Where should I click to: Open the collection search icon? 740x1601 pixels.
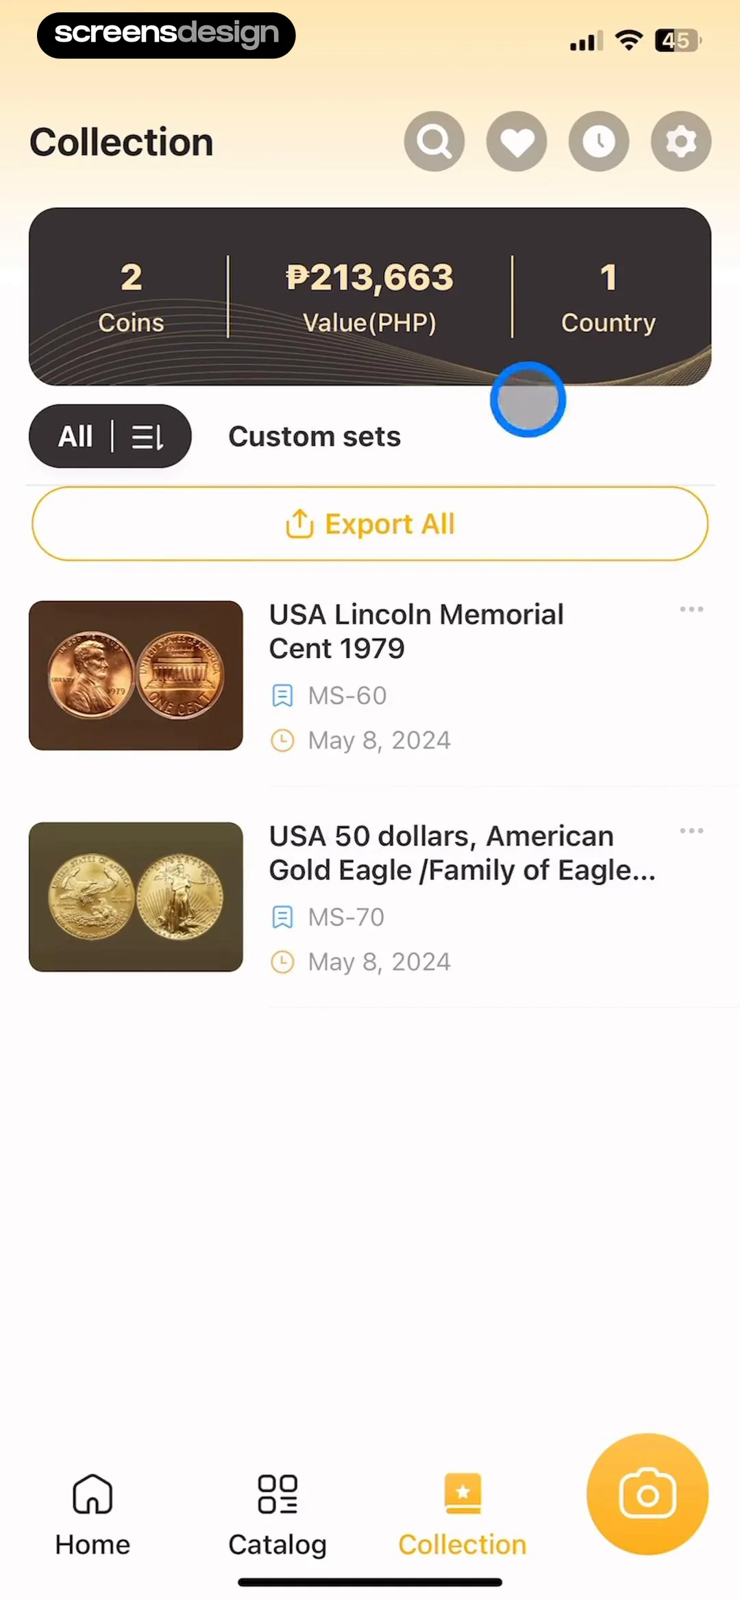coord(434,141)
